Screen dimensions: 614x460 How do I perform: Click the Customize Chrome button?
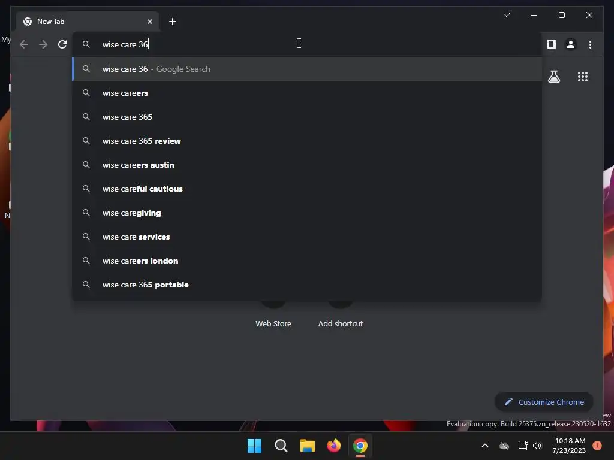544,402
